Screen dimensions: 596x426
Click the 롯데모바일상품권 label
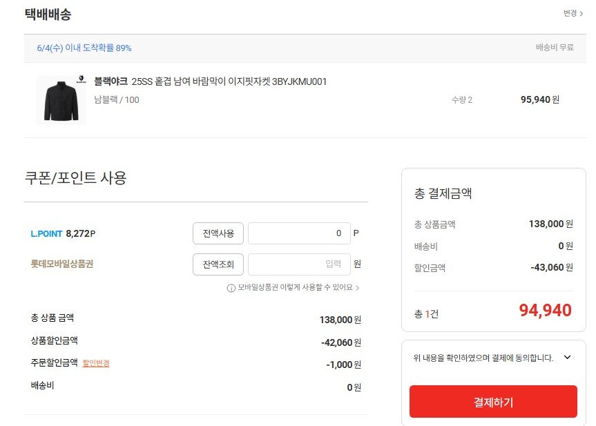coord(62,264)
